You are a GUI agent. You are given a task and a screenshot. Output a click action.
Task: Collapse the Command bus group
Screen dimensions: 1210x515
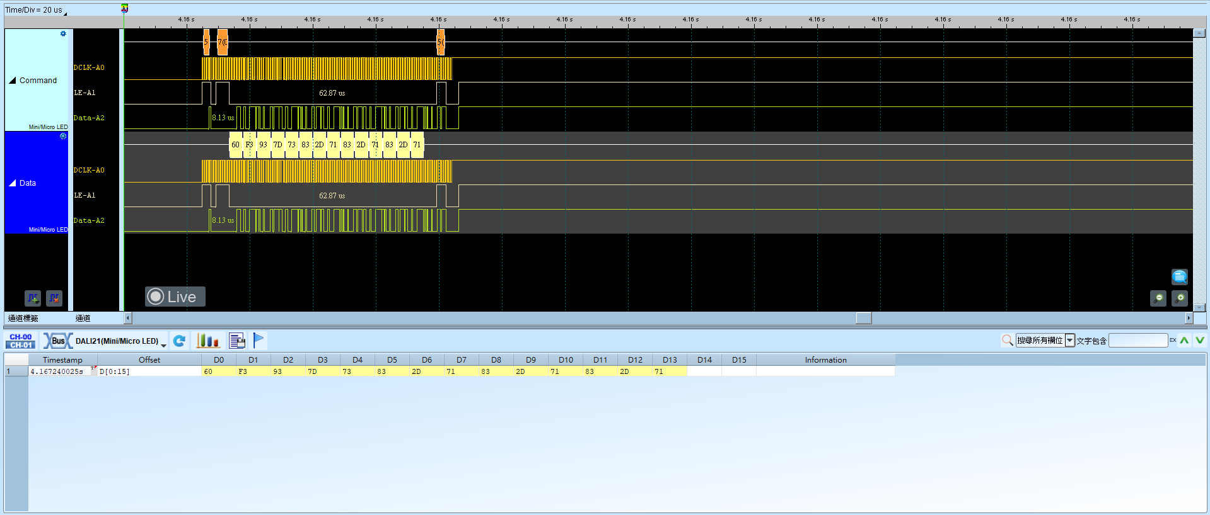(12, 81)
